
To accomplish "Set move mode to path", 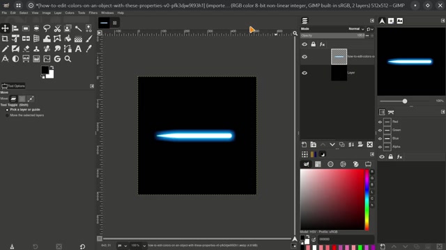I will tap(31, 99).
